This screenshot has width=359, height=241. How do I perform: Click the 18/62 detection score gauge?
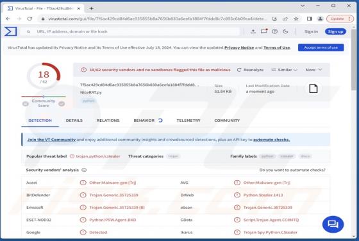44,76
